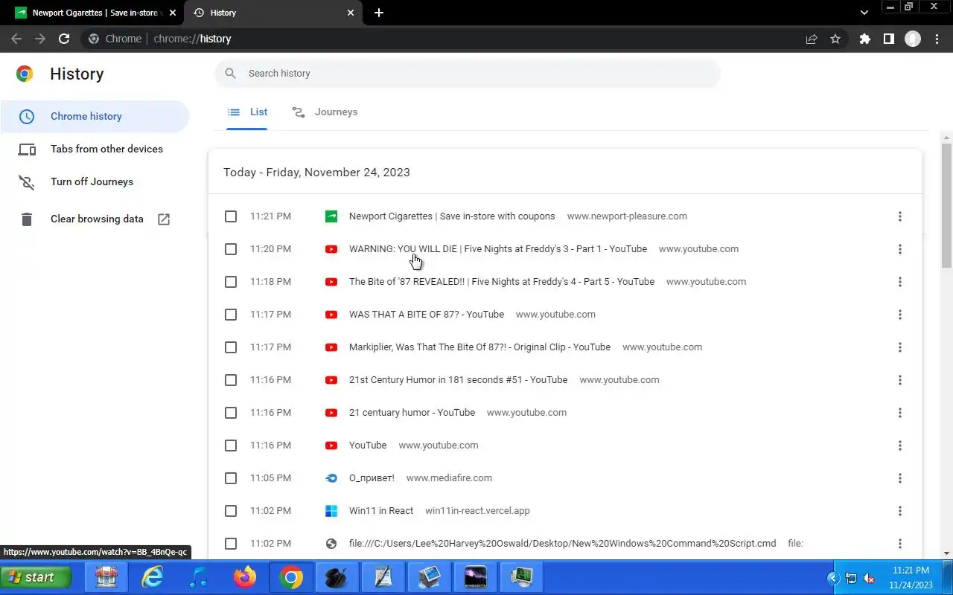Screen dimensions: 953x595
Task: Toggle the side panel icon
Action: tap(888, 39)
